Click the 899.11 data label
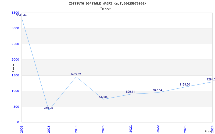 pyautogui.click(x=130, y=92)
